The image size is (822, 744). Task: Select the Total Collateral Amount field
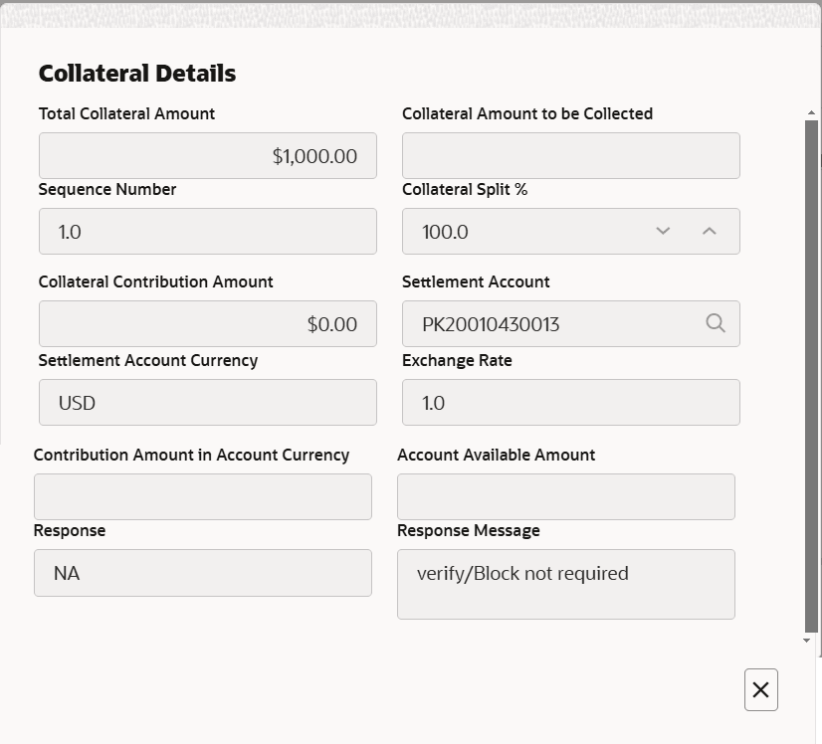[207, 155]
